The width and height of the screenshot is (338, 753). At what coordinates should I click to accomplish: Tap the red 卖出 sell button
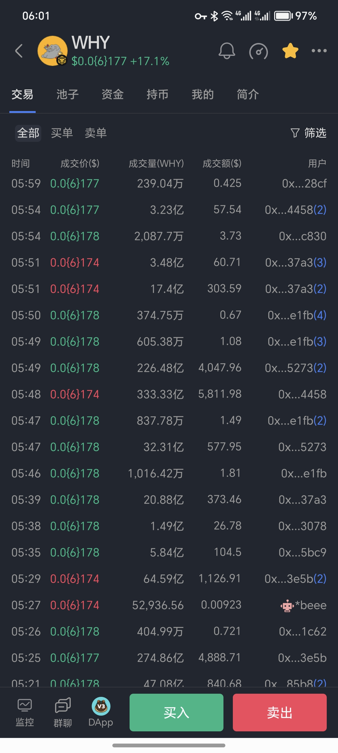click(x=280, y=713)
